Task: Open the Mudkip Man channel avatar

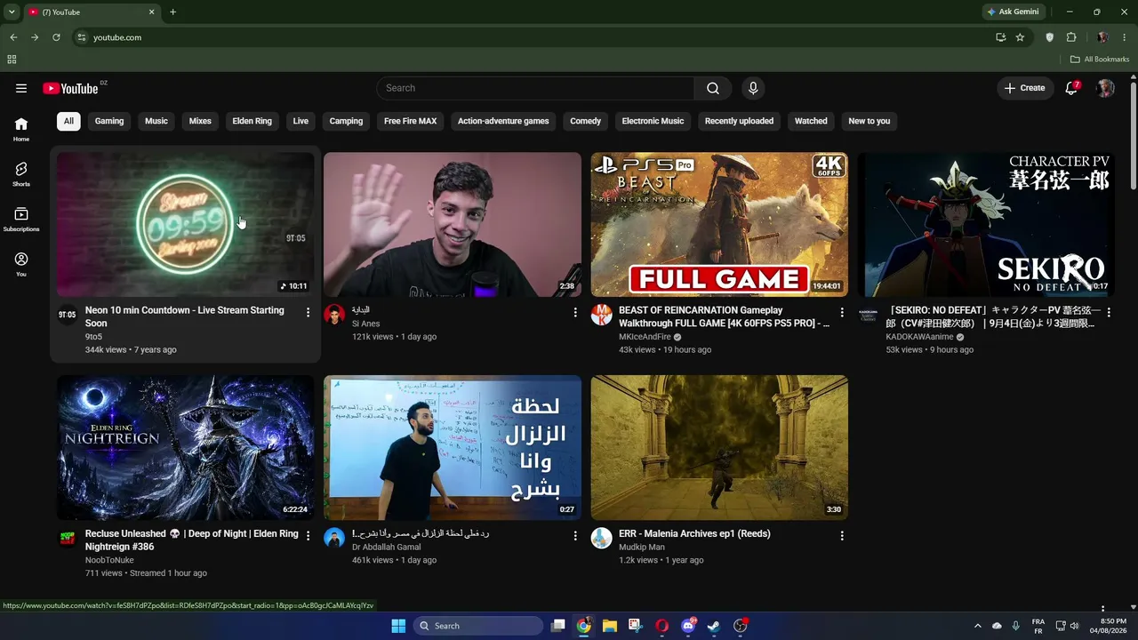Action: pyautogui.click(x=602, y=538)
